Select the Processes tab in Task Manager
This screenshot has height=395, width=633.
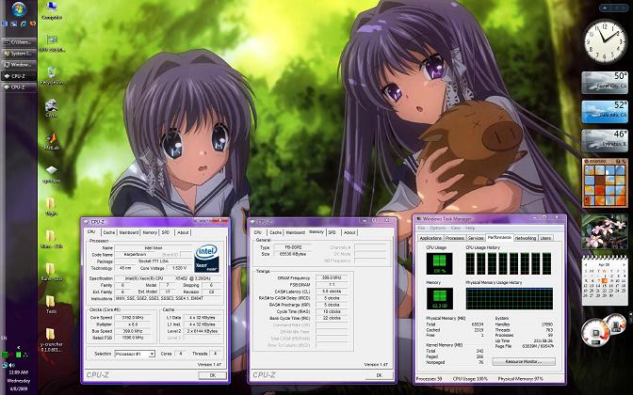455,238
